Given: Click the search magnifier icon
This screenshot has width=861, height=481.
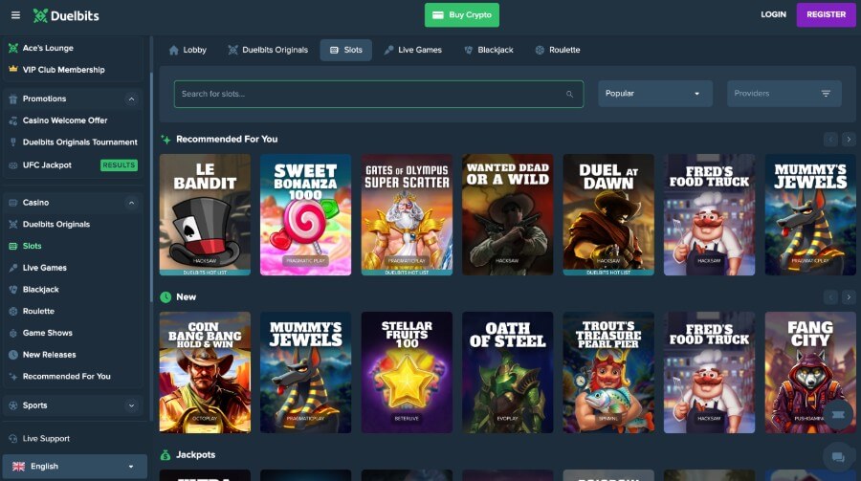Looking at the screenshot, I should (x=569, y=94).
